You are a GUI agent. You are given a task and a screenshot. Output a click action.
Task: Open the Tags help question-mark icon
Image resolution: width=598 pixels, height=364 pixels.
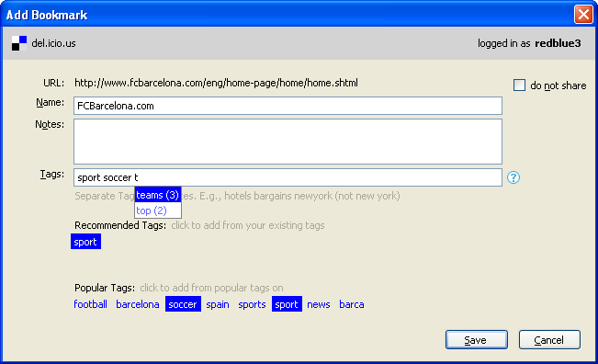513,177
